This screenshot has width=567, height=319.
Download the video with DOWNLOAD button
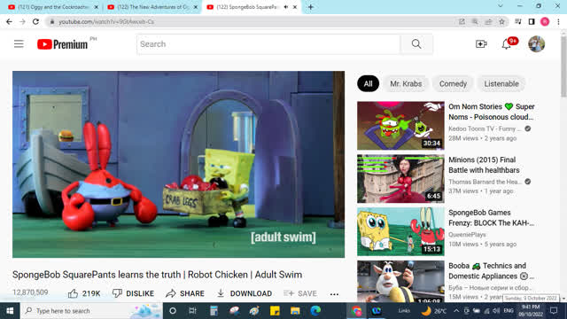(x=245, y=293)
